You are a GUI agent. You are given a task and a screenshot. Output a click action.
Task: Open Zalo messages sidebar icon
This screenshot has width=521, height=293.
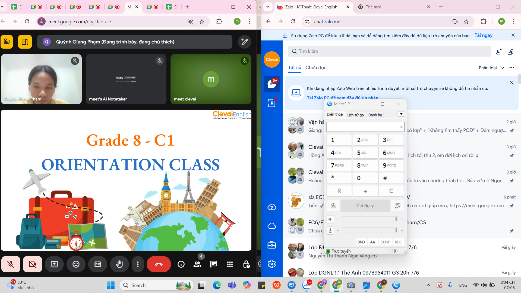point(272,84)
